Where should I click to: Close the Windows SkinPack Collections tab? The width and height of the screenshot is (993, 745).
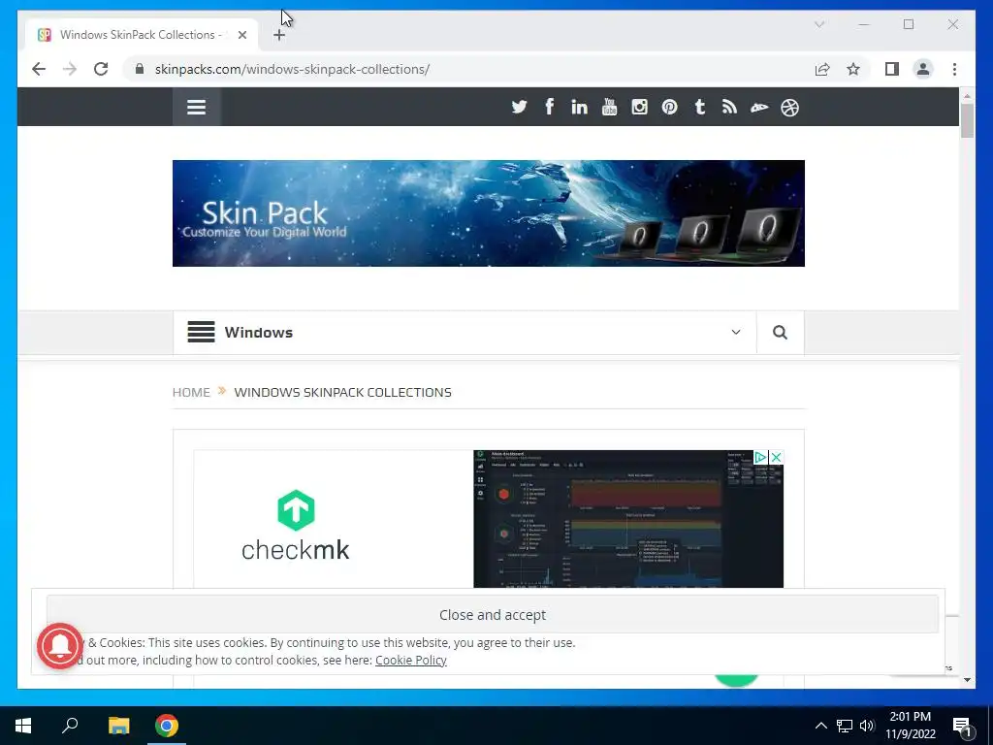241,35
